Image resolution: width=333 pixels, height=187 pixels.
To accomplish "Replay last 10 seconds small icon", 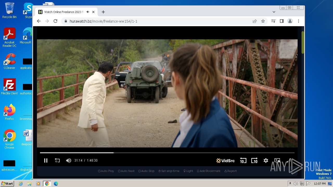I will tap(57, 161).
